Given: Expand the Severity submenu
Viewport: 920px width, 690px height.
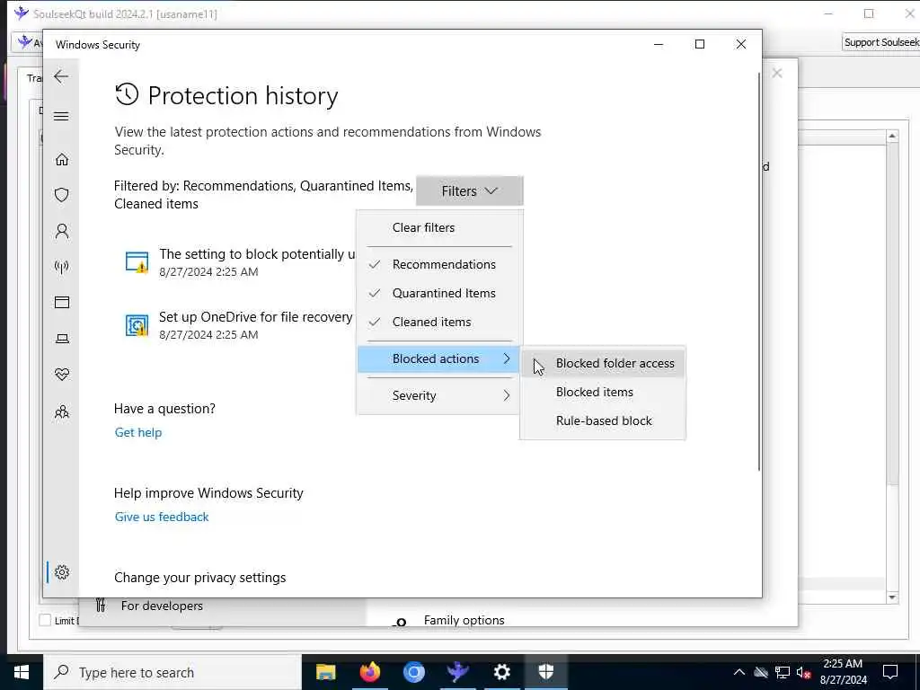Looking at the screenshot, I should tap(438, 396).
